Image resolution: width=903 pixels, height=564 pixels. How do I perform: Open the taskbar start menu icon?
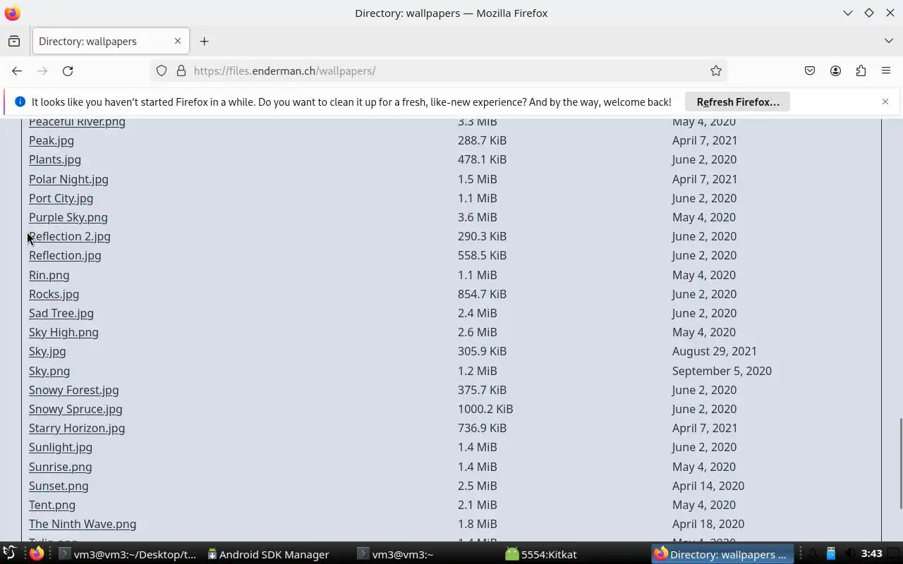(x=9, y=554)
